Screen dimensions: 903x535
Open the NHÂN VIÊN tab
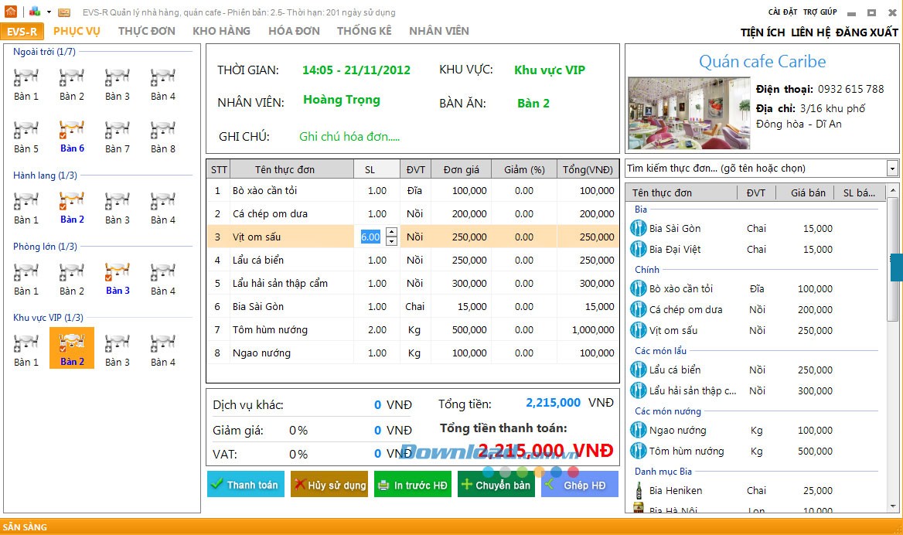coord(438,31)
